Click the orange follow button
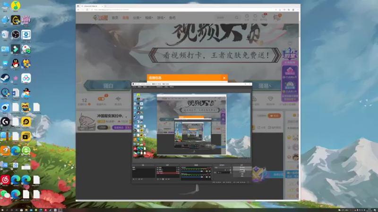378x212 pixels. tap(274, 115)
